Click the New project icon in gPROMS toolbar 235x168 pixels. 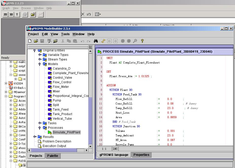[30, 41]
